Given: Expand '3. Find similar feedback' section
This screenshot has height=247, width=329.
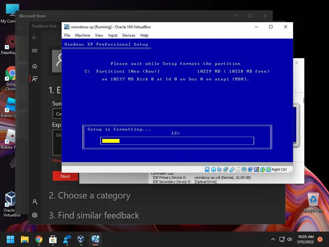Looking at the screenshot, I should [x=94, y=215].
